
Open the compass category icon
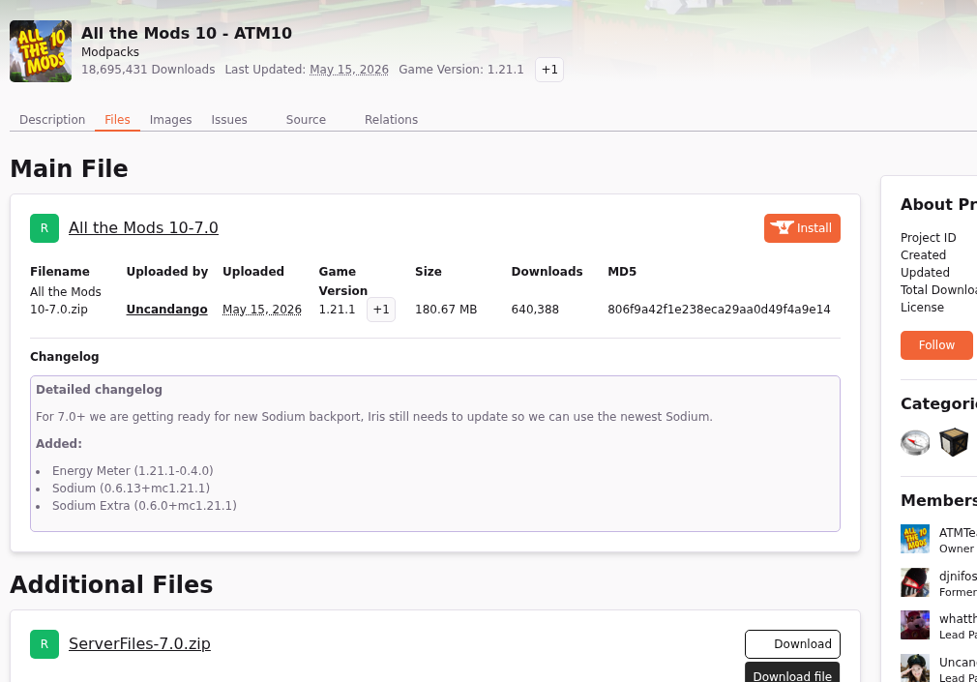915,443
